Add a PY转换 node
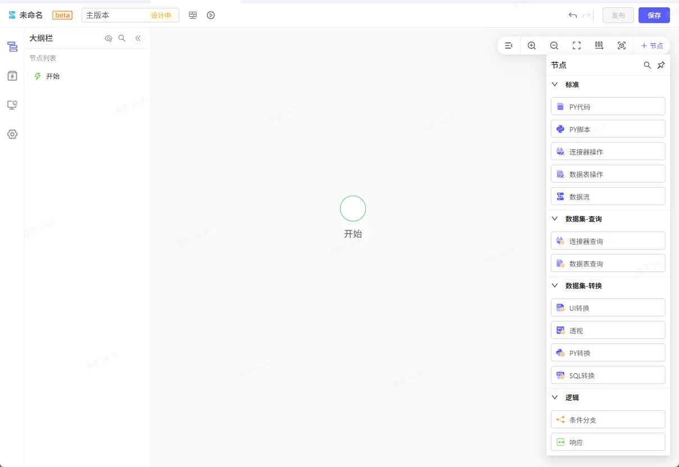This screenshot has height=467, width=679. click(x=608, y=352)
